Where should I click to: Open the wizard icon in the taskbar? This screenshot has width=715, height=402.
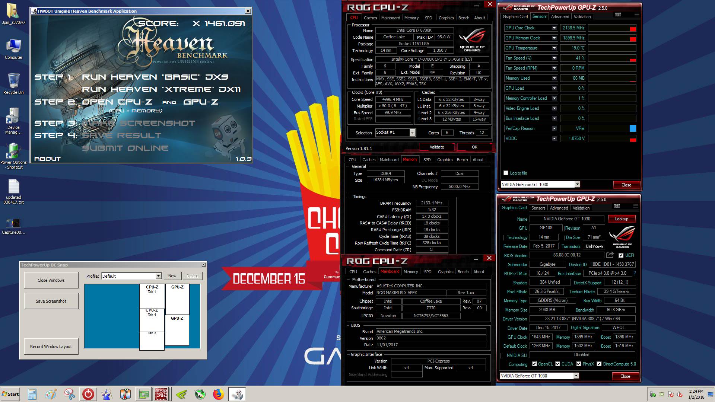click(x=107, y=394)
